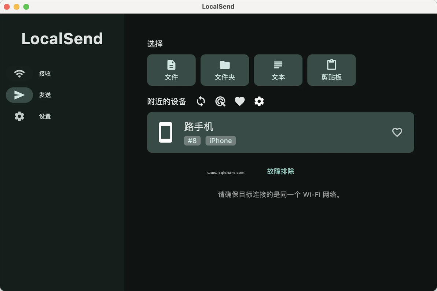Click the LocalSend logo in sidebar

point(62,38)
